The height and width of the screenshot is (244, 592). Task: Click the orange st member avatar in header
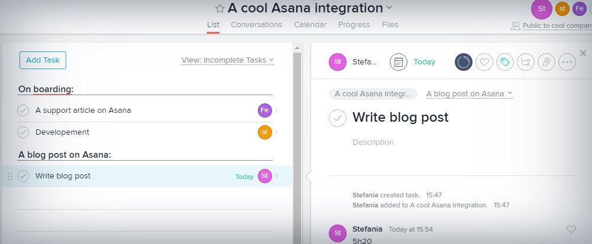coord(562,9)
